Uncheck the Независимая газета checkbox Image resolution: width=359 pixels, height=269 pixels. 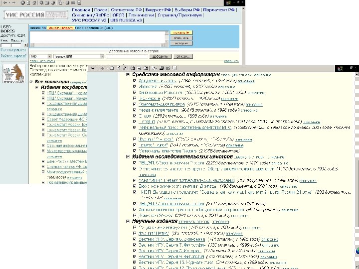tap(135, 110)
